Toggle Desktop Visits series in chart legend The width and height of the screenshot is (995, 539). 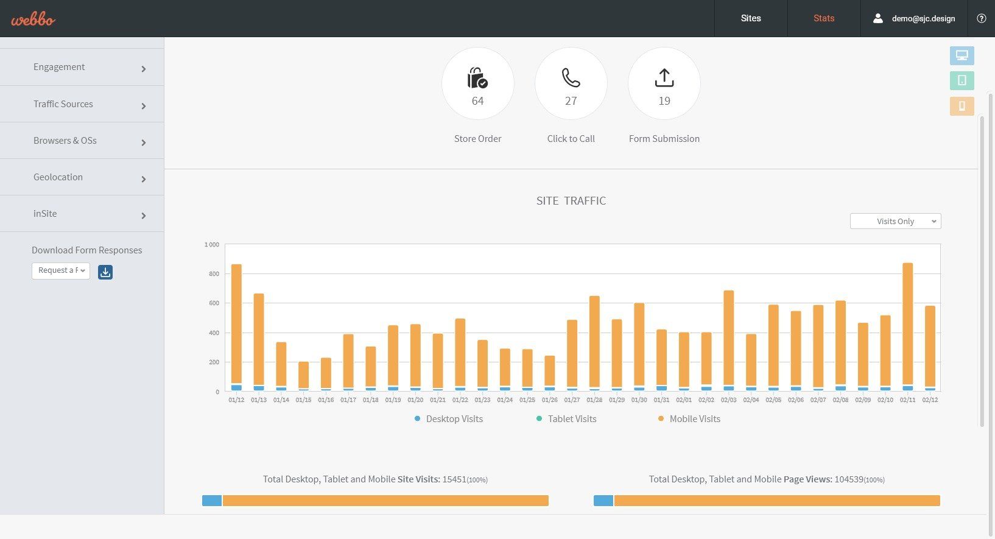click(x=449, y=419)
